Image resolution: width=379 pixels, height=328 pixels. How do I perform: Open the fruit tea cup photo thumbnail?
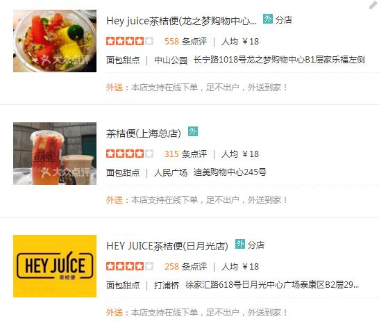tap(55, 41)
